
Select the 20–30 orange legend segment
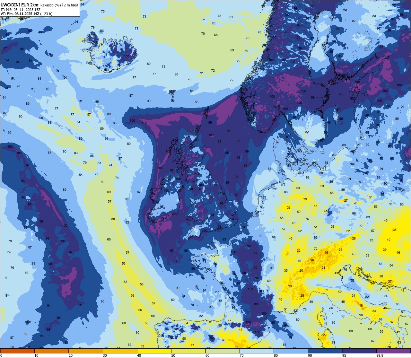coord(86,351)
